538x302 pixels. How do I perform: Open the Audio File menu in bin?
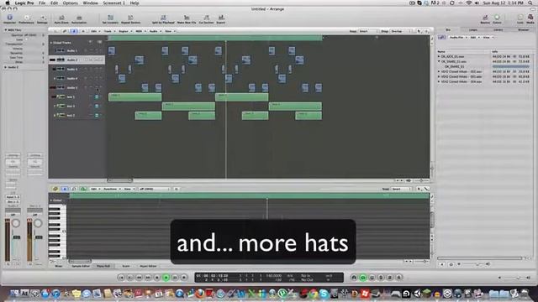[x=458, y=37]
